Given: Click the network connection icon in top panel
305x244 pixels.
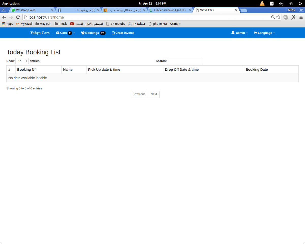Looking at the screenshot, I should pos(291,4).
